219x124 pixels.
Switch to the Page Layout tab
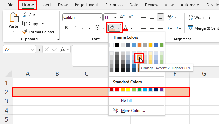(x=86, y=5)
